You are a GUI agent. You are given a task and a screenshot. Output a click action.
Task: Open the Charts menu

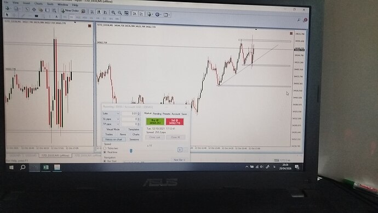pos(38,4)
